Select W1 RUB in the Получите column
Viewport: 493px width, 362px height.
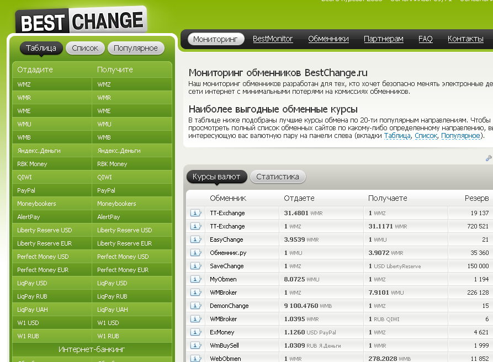click(132, 336)
